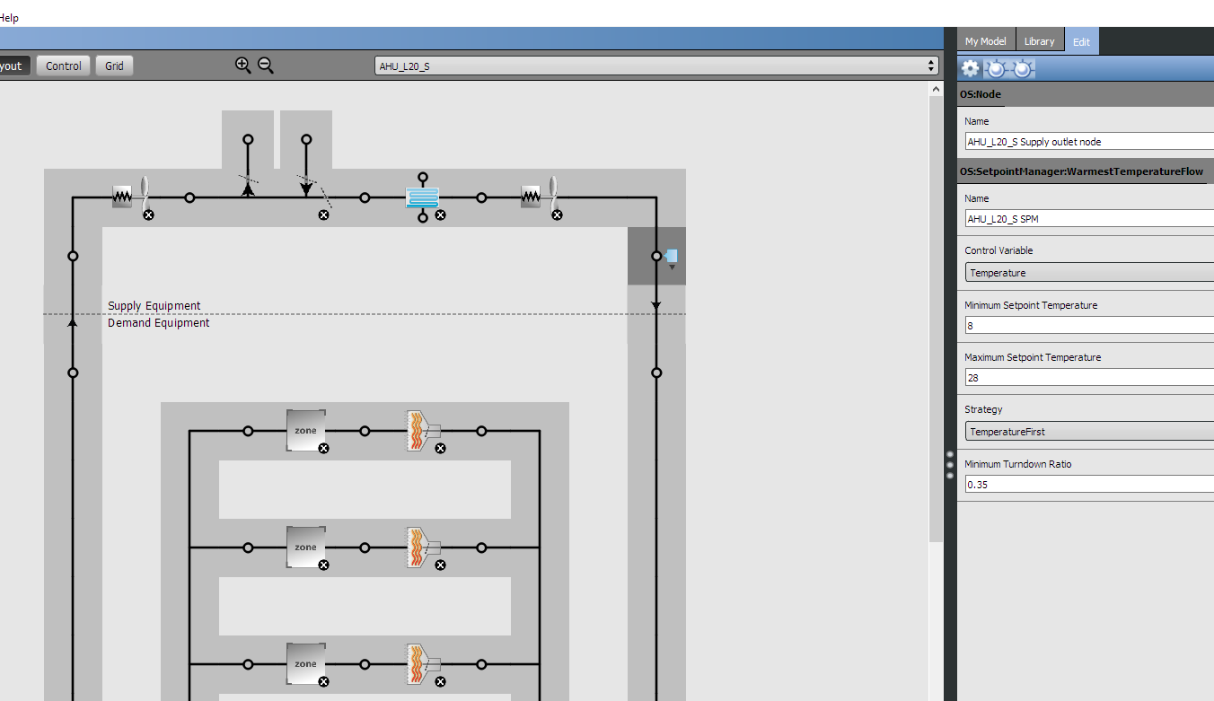Select the bottom visible zone icon

(305, 663)
